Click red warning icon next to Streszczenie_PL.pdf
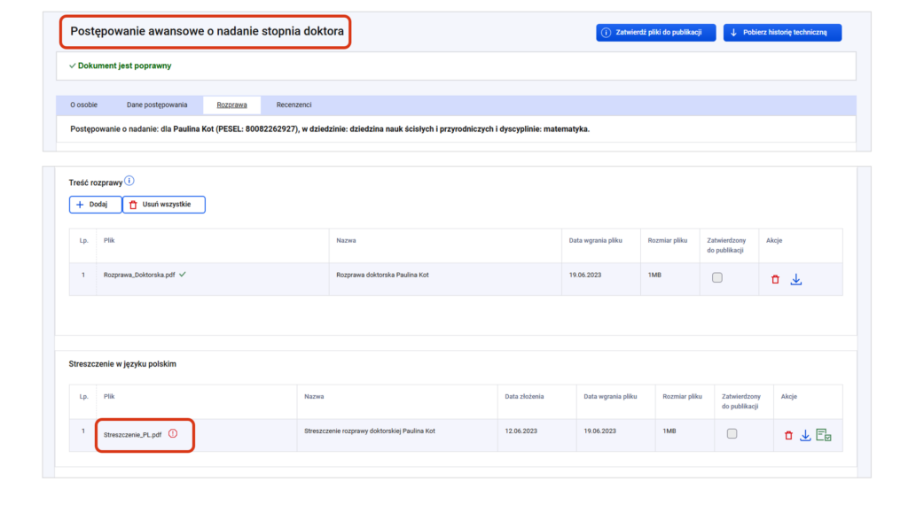Viewport: 908px width, 505px height. (173, 434)
